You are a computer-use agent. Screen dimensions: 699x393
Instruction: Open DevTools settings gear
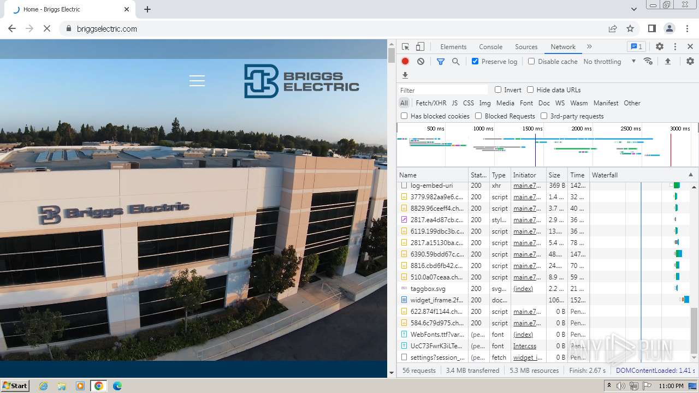(660, 47)
